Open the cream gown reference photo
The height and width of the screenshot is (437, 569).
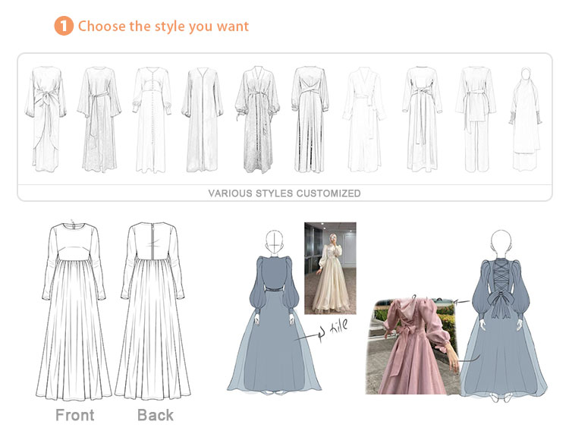[x=330, y=269]
